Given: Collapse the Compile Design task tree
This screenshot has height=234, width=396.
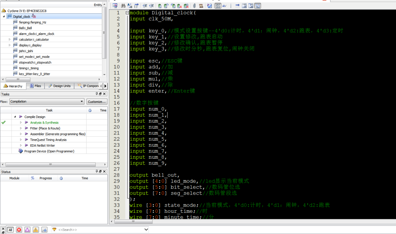Looking at the screenshot, I should tap(15, 117).
